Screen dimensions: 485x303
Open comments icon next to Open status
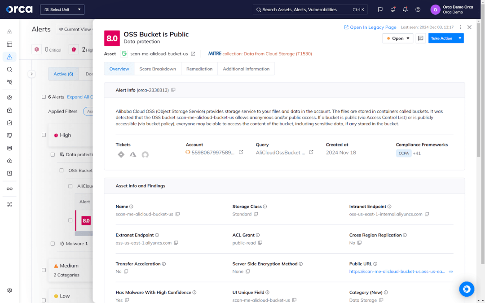421,38
